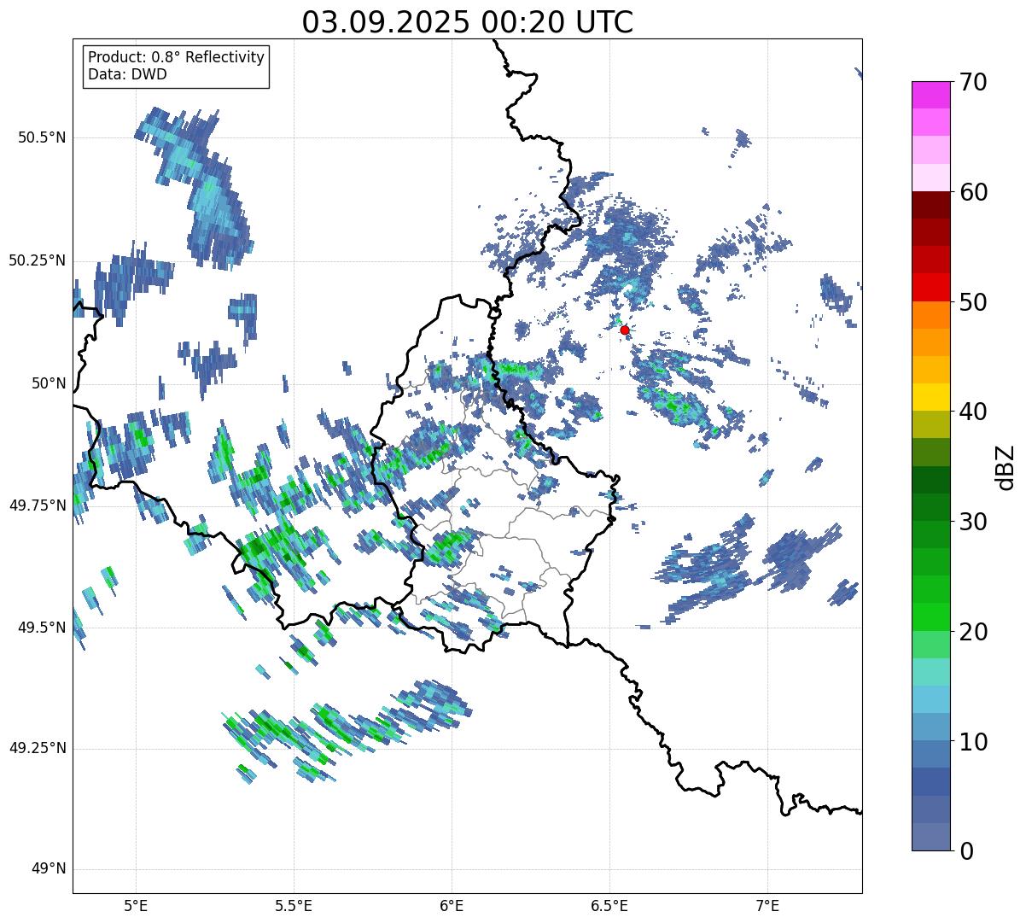Pick the pale pink swatch above 60 dBZ
Screen dimensions: 1026x923
pyautogui.click(x=930, y=178)
